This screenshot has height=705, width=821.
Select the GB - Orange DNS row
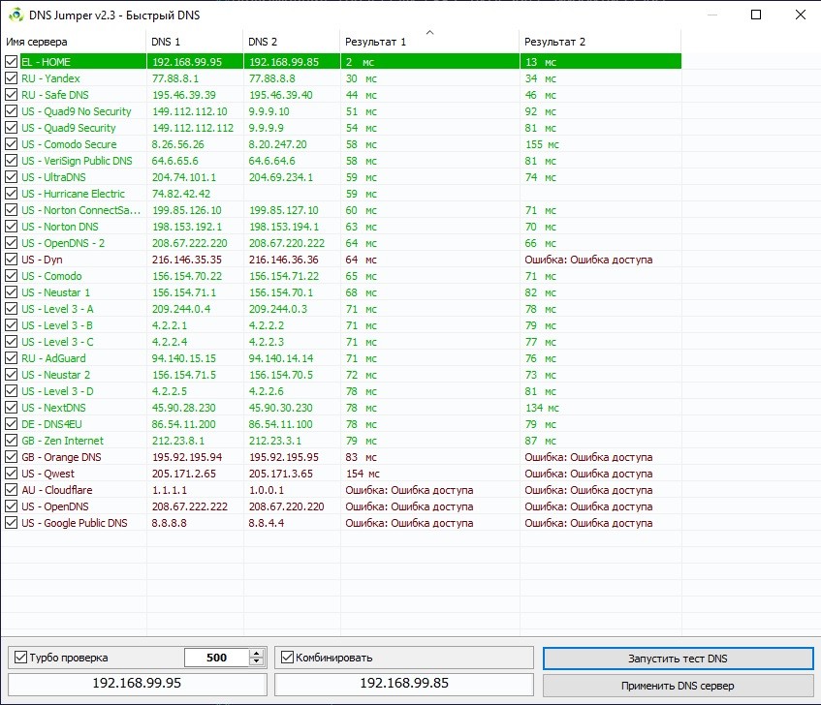pos(341,457)
